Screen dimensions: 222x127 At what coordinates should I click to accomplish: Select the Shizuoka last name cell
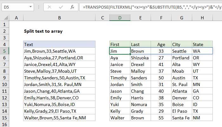[x=140, y=58]
